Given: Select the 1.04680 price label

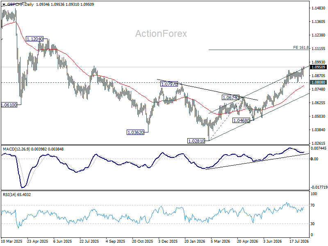Looking at the screenshot, I should pyautogui.click(x=241, y=121).
